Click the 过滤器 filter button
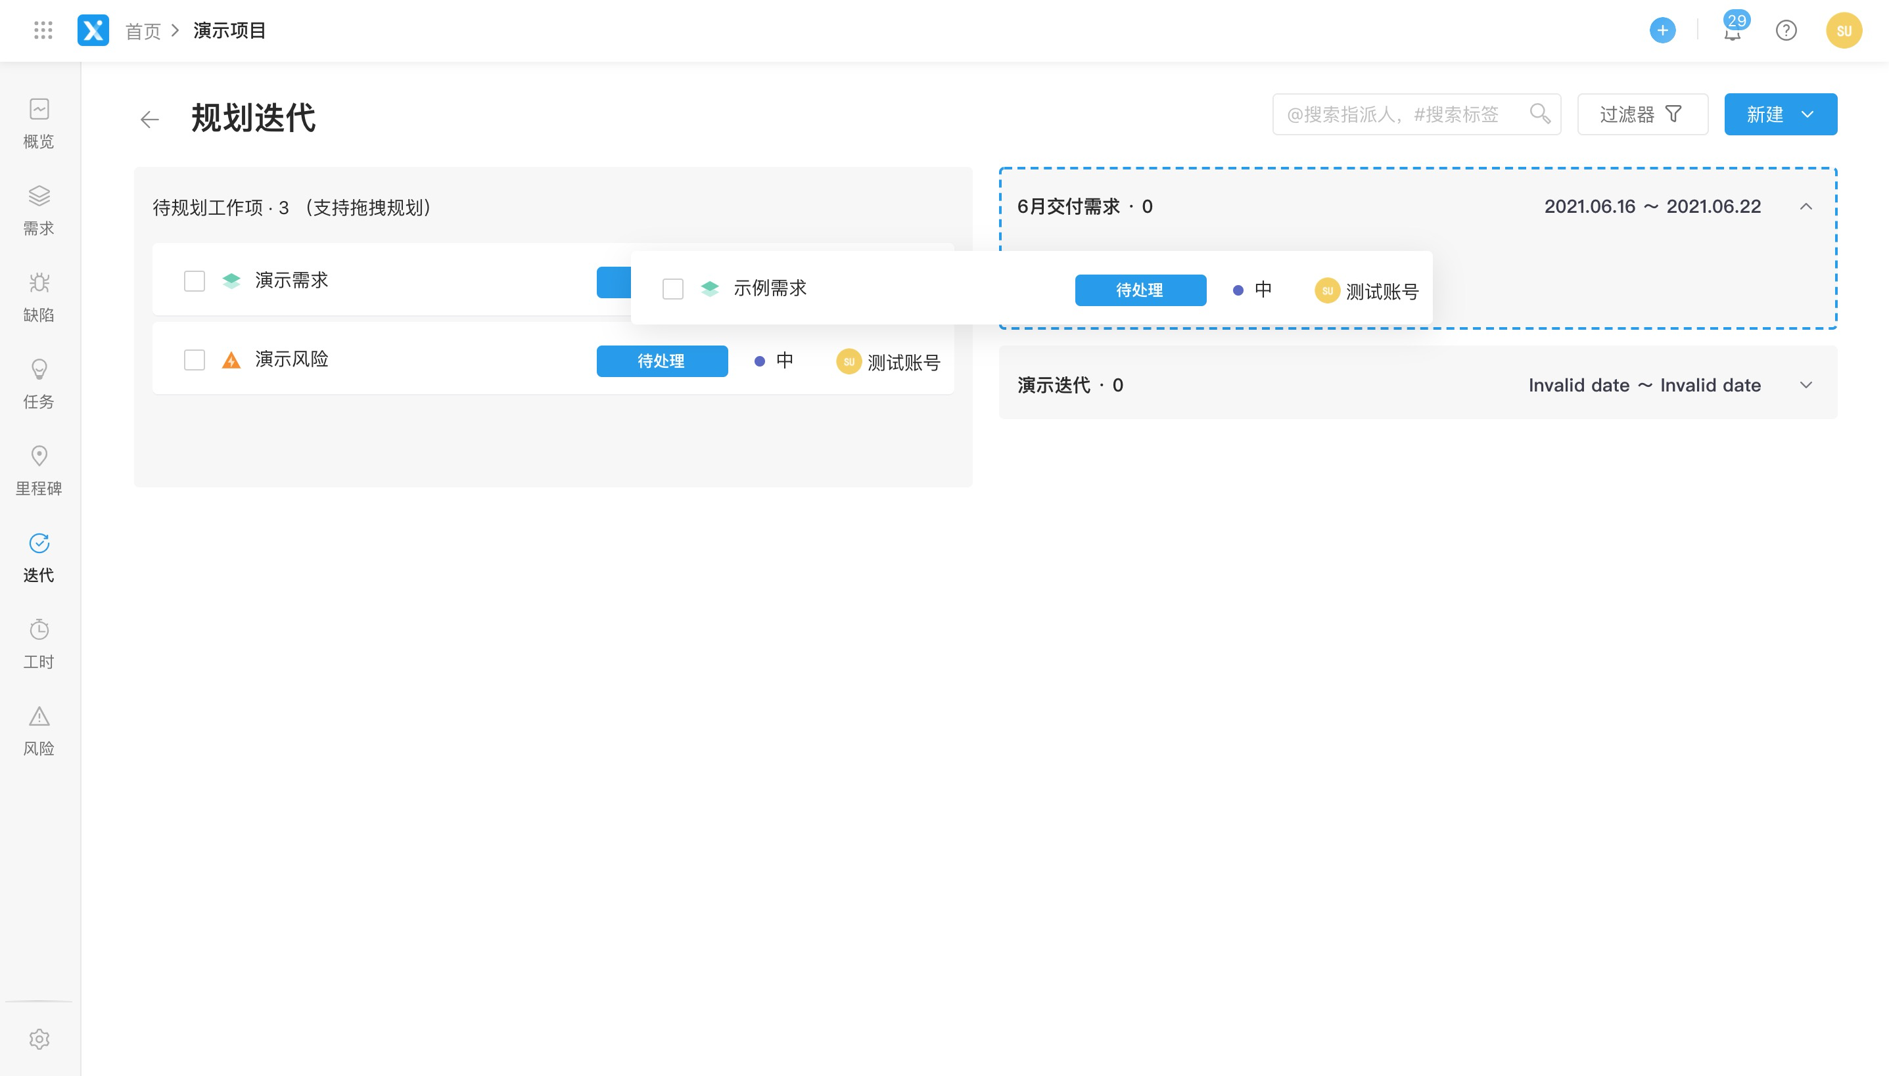1889x1076 pixels. 1641,114
